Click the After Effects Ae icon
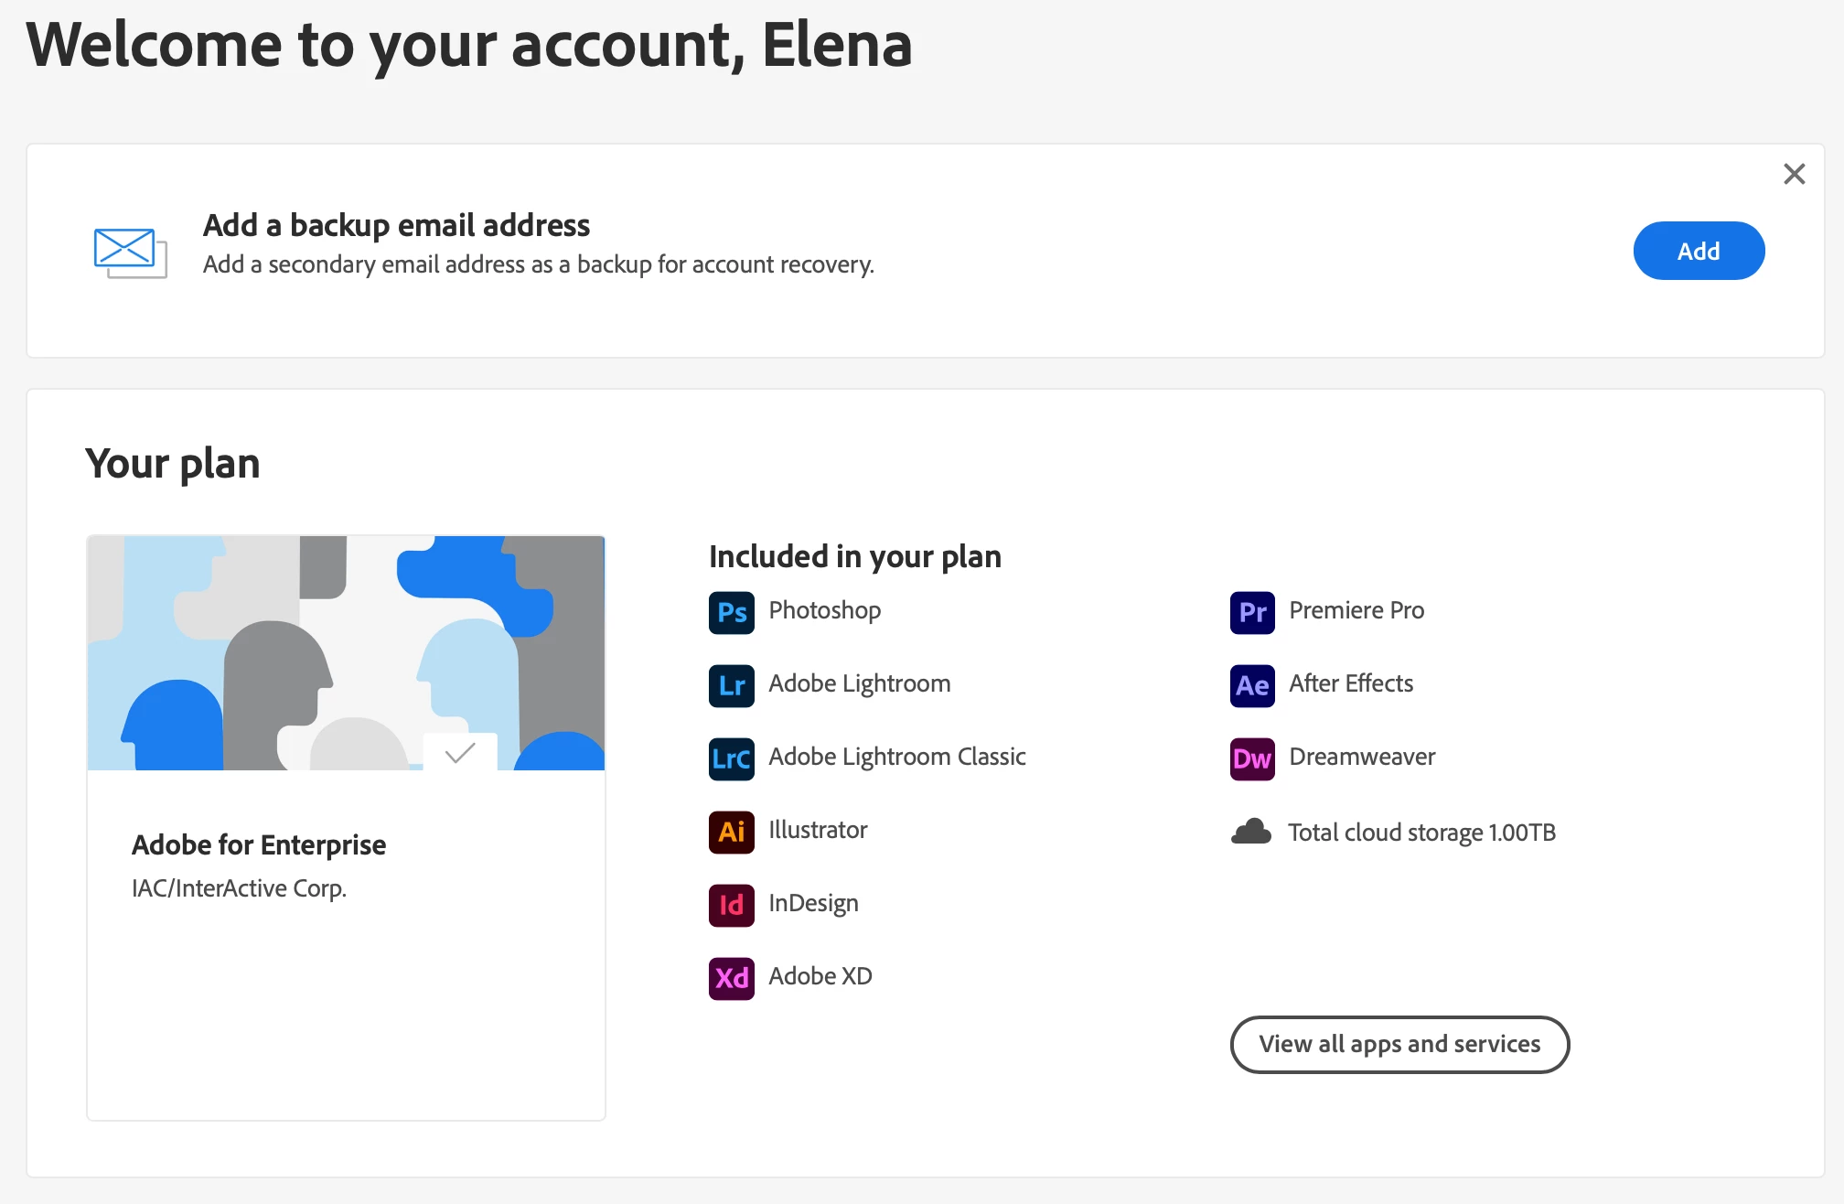The height and width of the screenshot is (1204, 1844). coord(1252,685)
